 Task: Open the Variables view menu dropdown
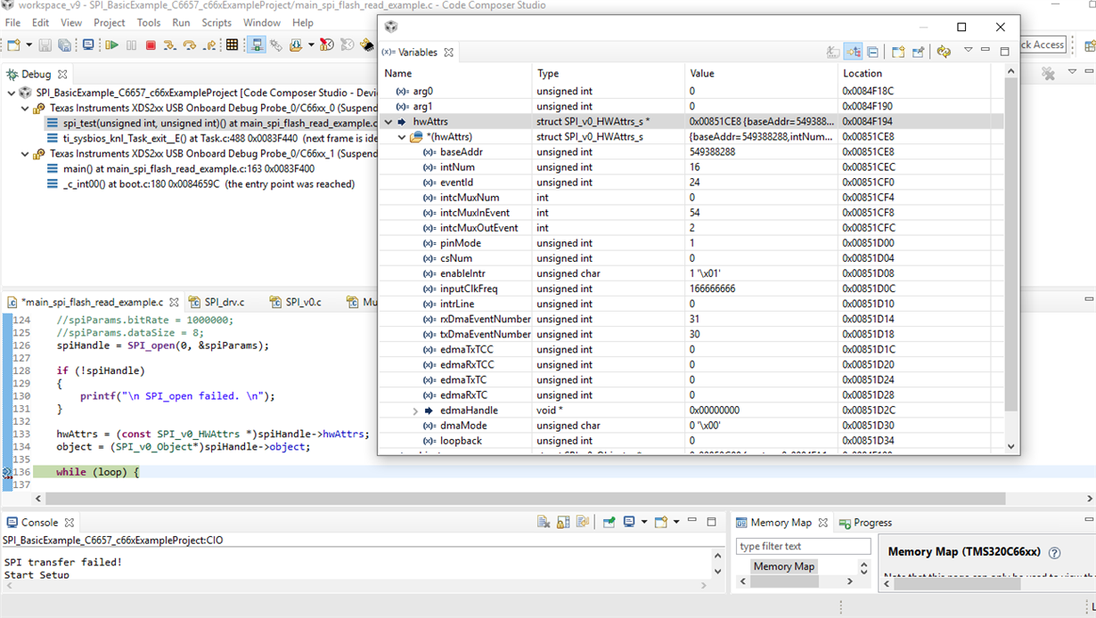[968, 51]
